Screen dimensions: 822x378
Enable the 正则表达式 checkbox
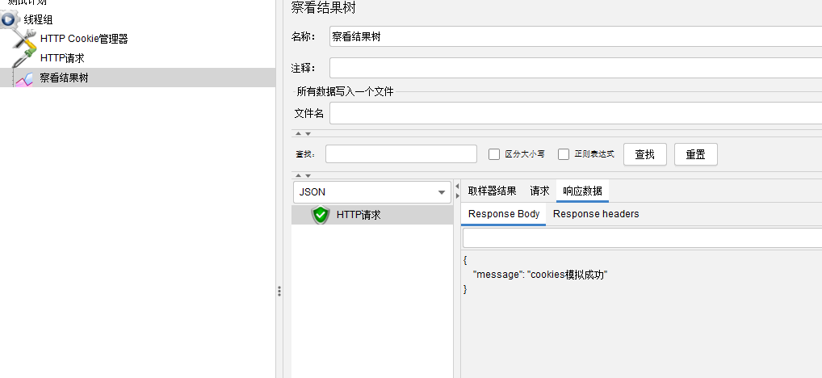(564, 154)
